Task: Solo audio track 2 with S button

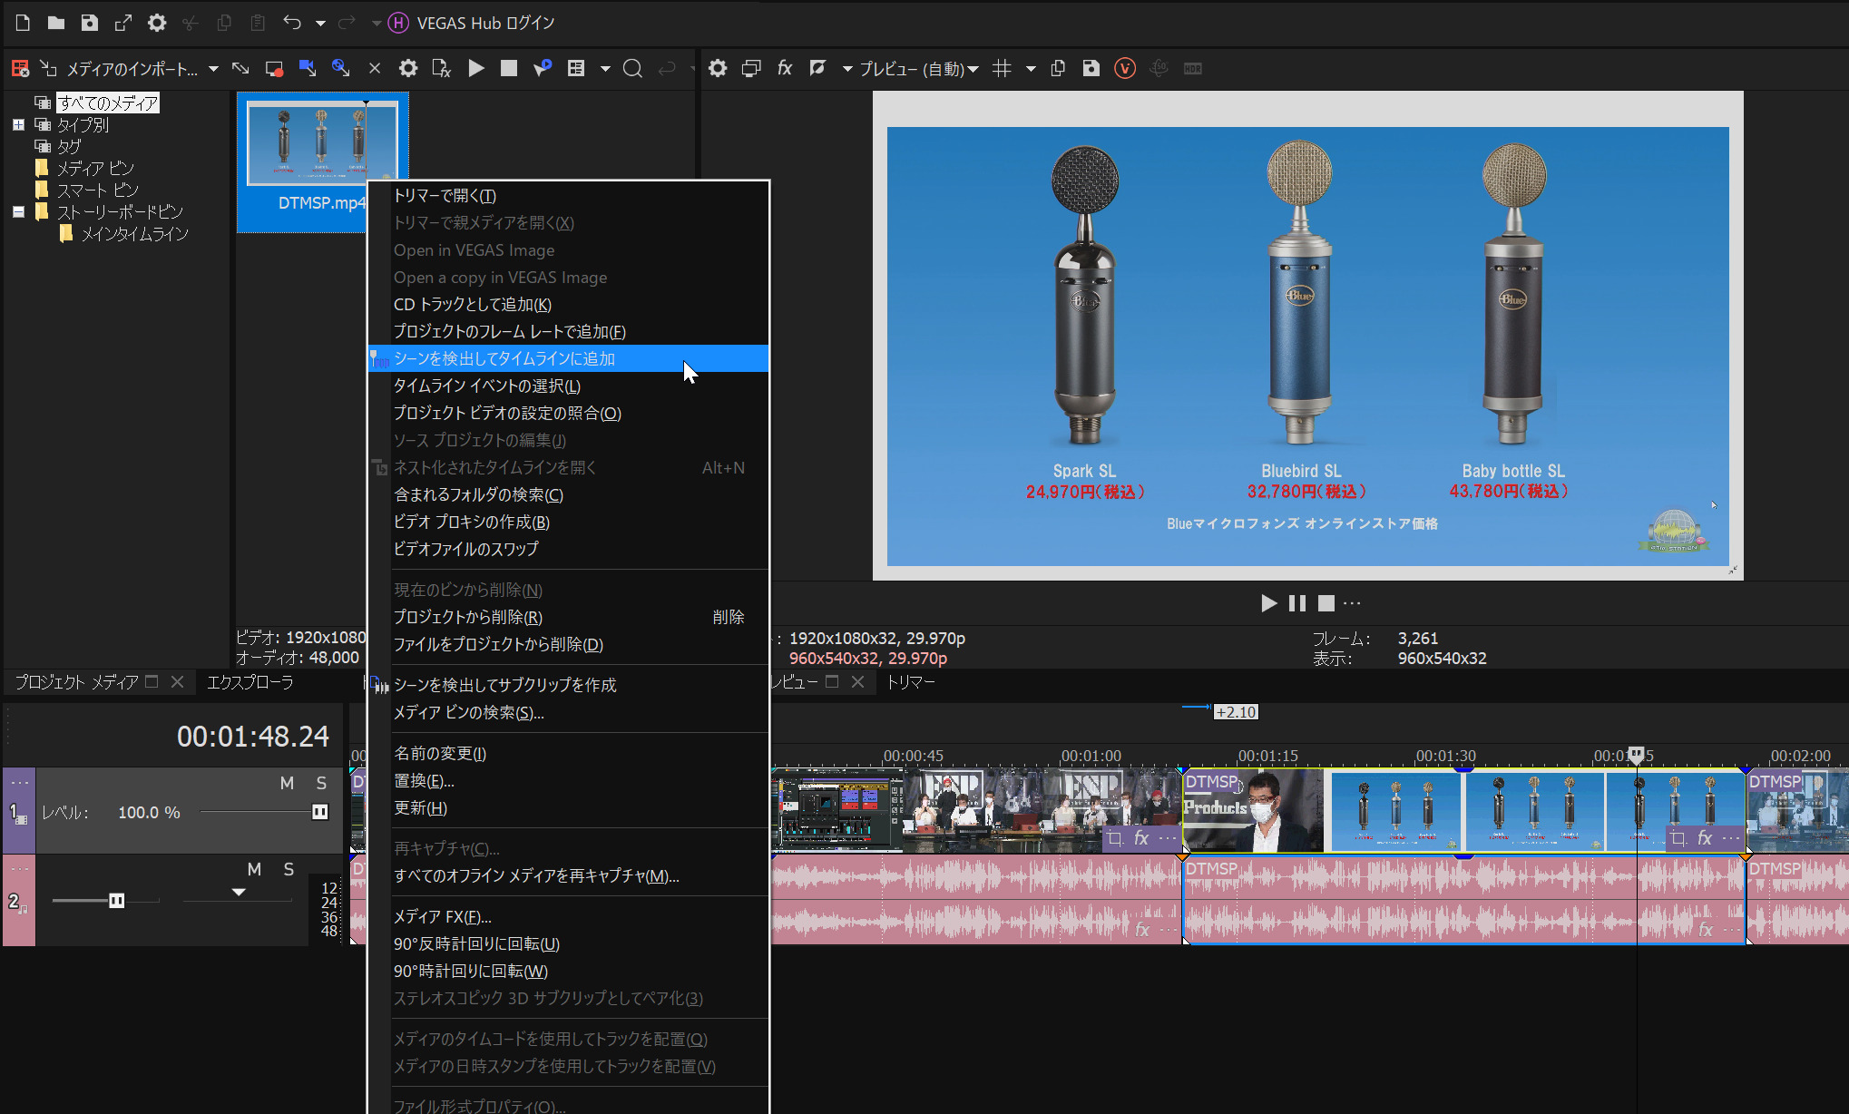Action: tap(289, 869)
